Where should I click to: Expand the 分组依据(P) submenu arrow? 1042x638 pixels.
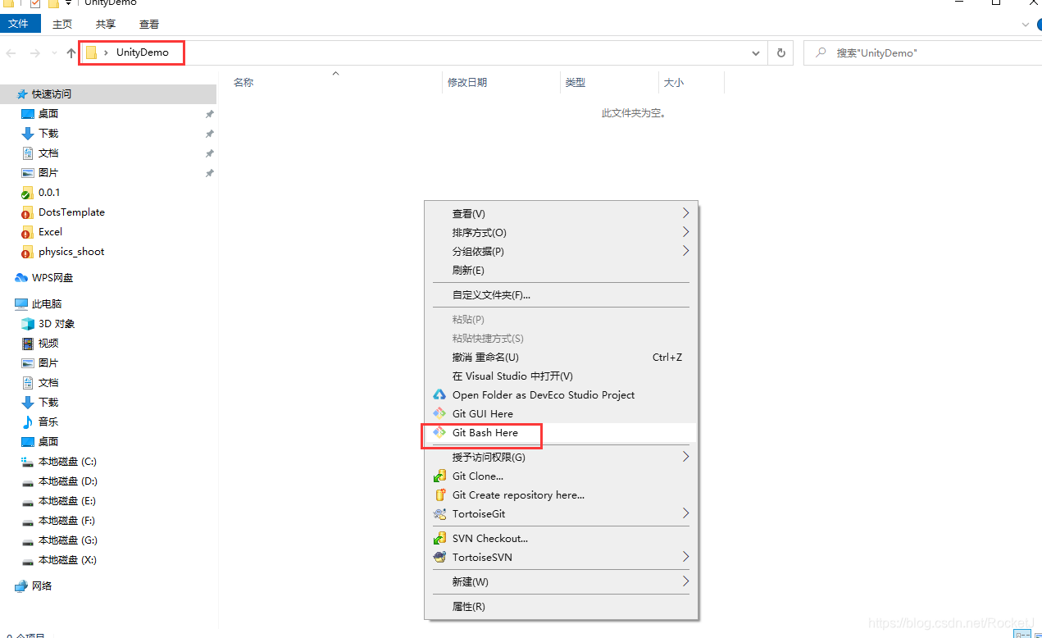pyautogui.click(x=686, y=251)
